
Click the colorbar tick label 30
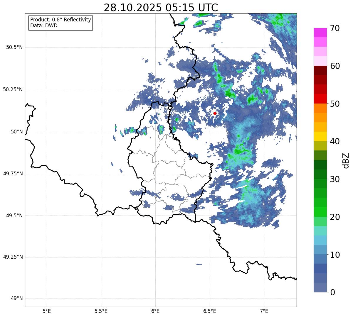coord(335,179)
